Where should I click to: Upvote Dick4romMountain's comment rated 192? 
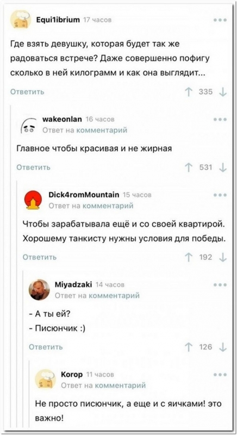189,257
